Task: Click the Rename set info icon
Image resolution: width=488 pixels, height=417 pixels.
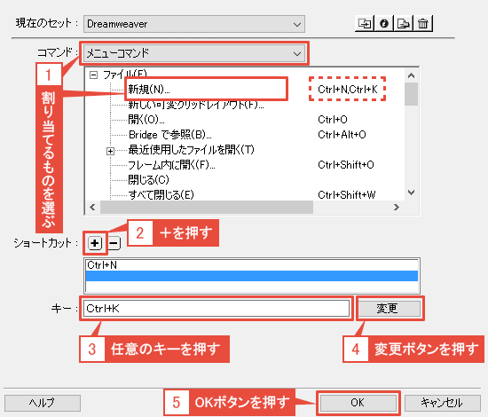Action: pyautogui.click(x=383, y=24)
